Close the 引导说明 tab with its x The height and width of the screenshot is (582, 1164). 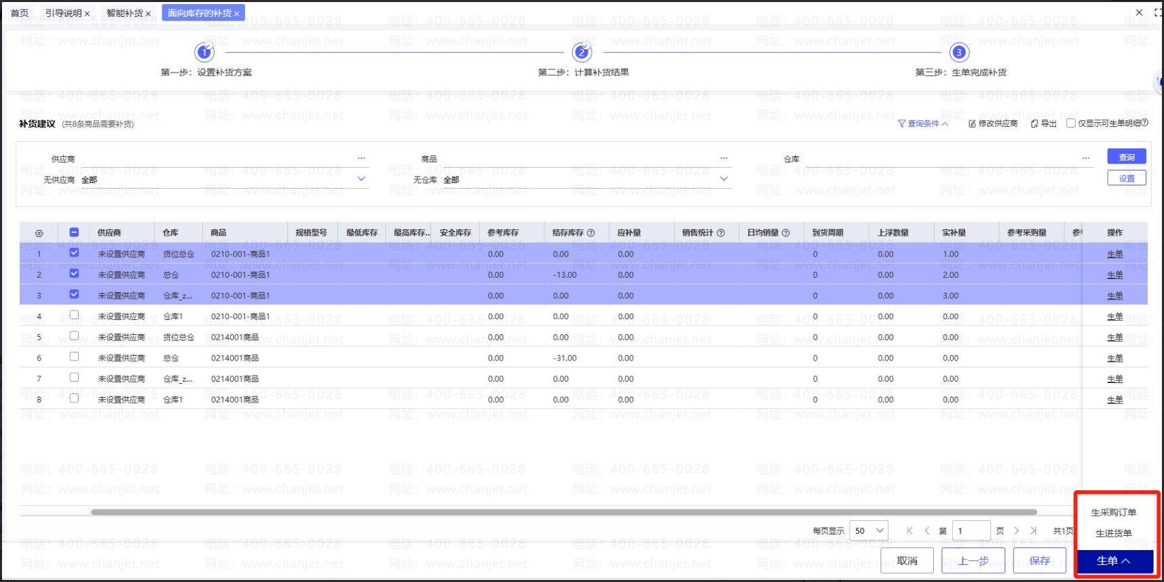(87, 14)
